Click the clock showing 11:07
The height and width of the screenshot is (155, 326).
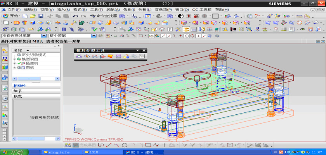click(317, 152)
